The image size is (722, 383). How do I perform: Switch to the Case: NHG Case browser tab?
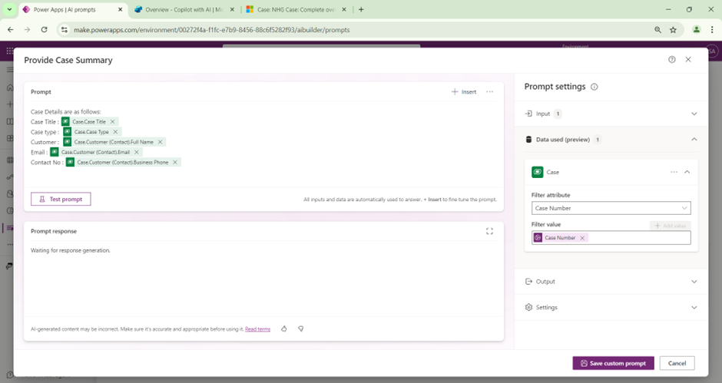point(296,10)
